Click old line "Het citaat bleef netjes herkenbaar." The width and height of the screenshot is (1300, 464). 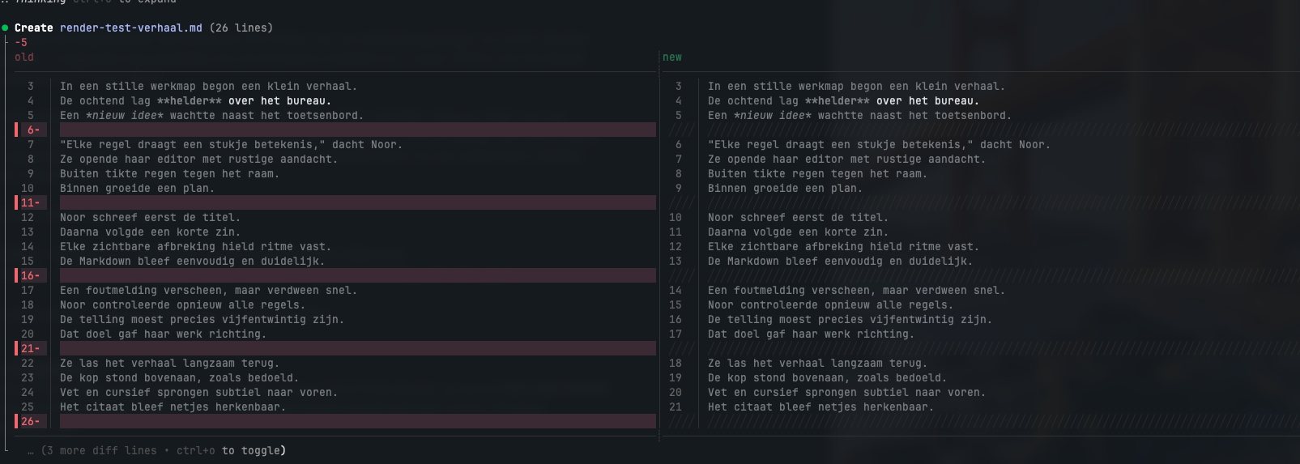[173, 407]
